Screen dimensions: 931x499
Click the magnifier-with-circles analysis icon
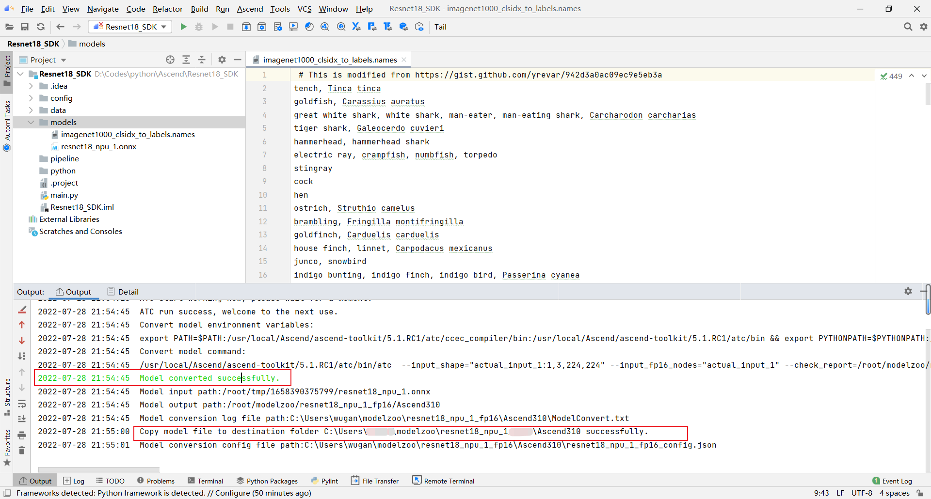(325, 27)
